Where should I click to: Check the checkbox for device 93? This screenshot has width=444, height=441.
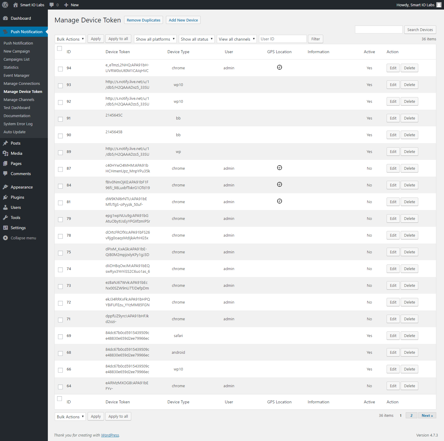pos(60,85)
